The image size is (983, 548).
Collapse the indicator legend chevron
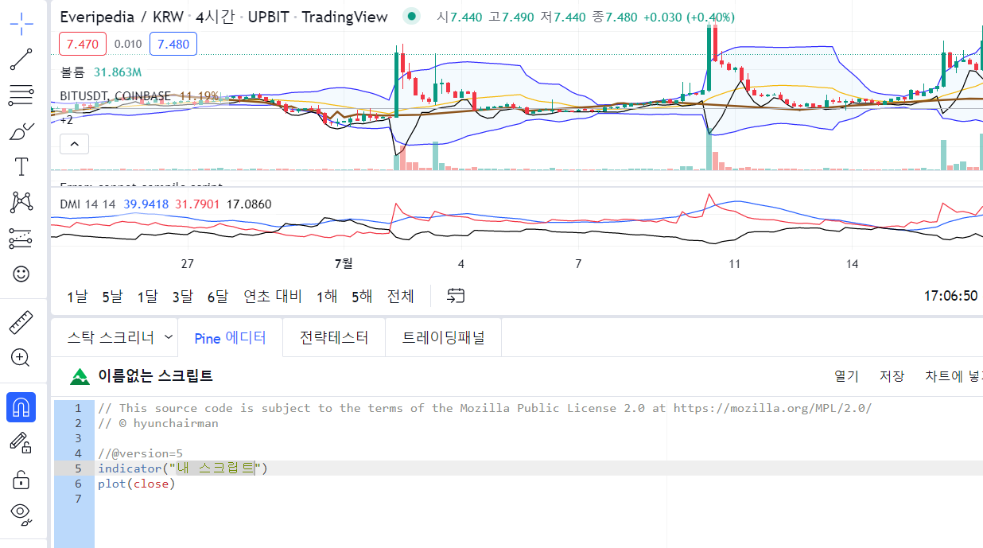coord(75,144)
